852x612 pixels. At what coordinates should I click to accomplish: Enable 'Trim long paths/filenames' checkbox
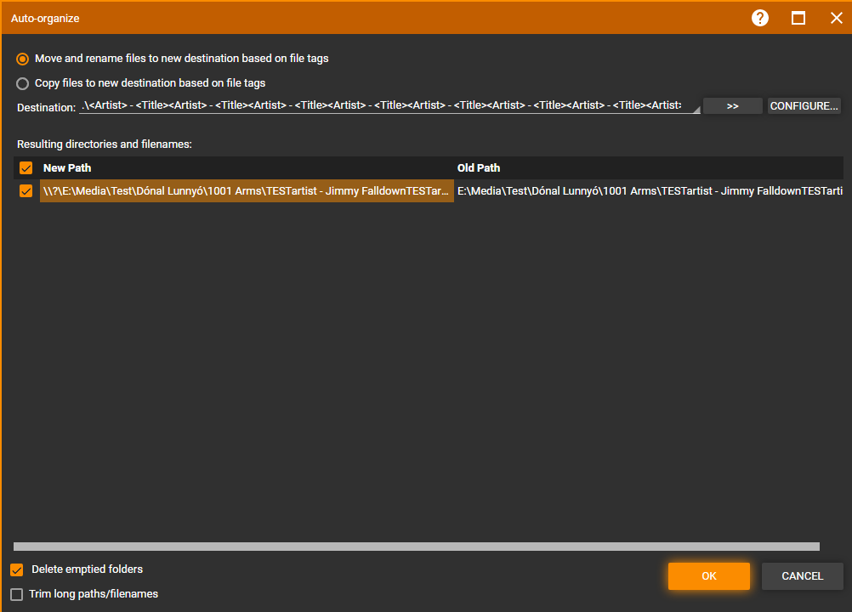(x=17, y=594)
